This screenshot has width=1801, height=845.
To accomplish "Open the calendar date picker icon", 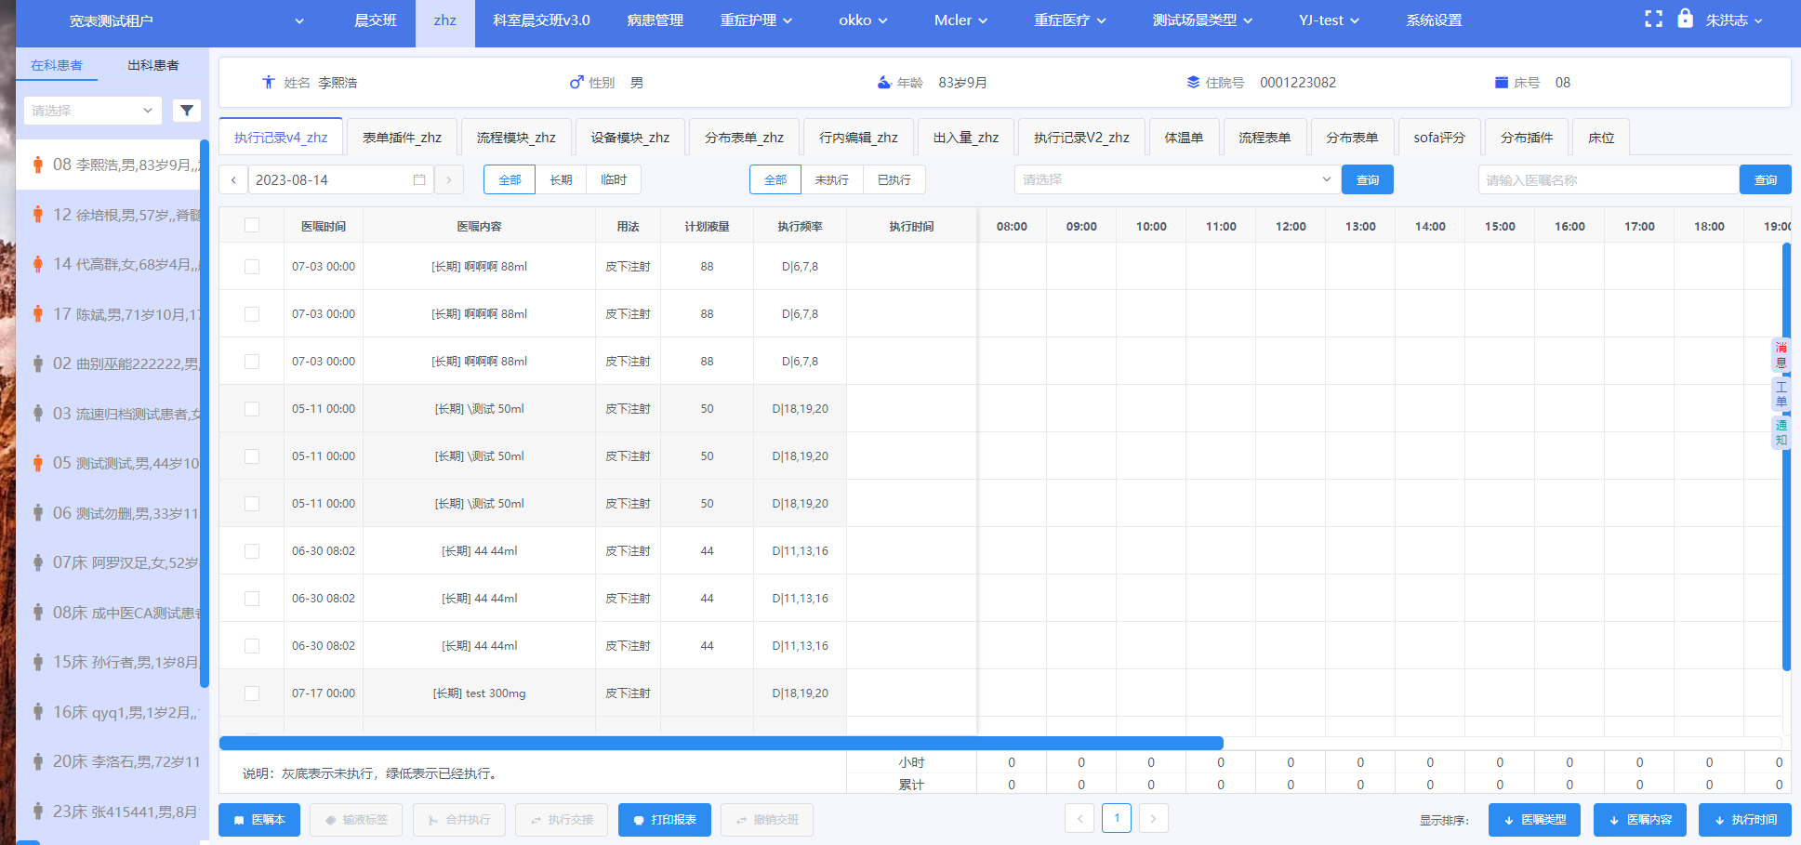I will (419, 179).
